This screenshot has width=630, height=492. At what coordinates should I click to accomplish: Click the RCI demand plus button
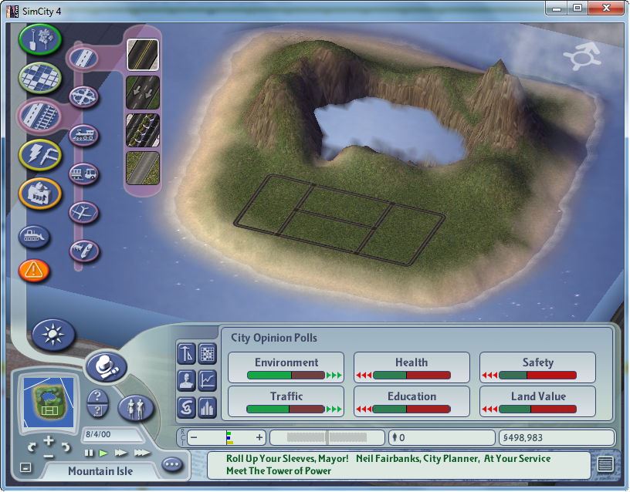click(259, 437)
